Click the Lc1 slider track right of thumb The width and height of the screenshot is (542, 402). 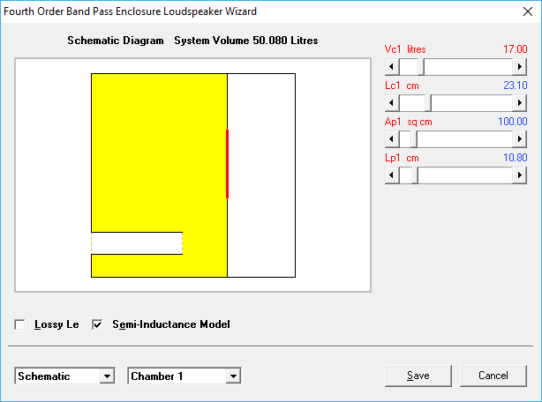point(472,103)
